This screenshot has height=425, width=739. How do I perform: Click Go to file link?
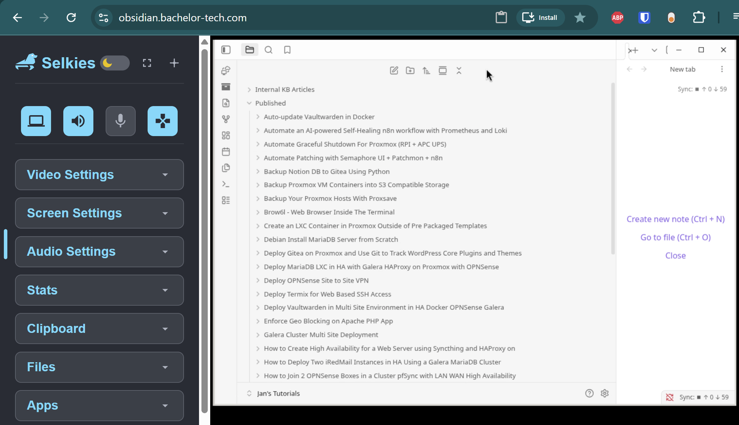(675, 237)
